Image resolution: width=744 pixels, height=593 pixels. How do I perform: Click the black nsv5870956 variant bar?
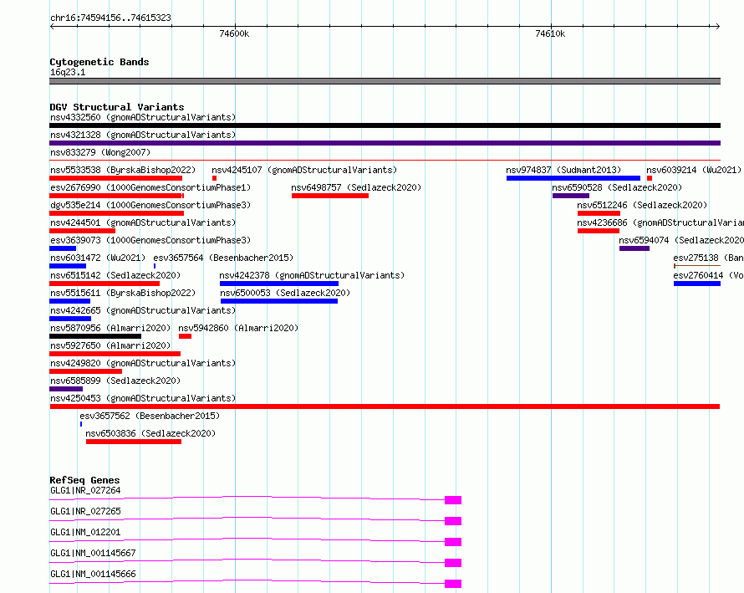(x=95, y=336)
